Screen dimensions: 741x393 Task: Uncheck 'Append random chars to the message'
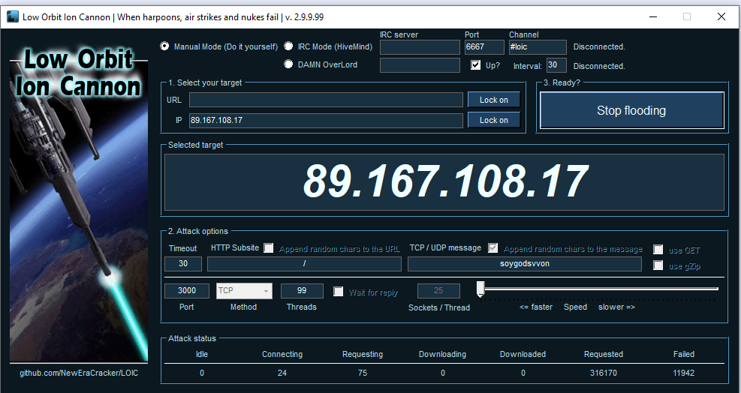(493, 248)
